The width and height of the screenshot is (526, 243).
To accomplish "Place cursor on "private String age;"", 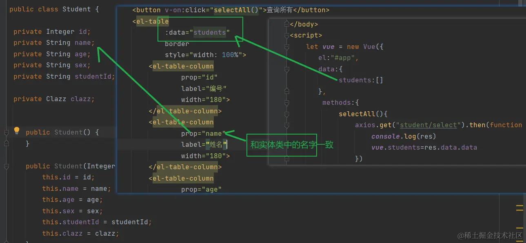I will click(x=52, y=54).
